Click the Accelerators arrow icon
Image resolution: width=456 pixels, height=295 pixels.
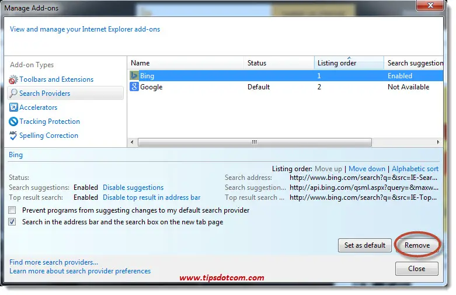(x=13, y=107)
